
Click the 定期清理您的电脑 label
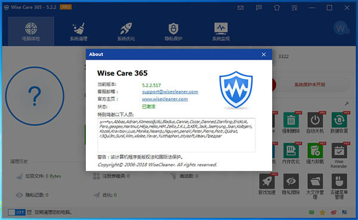point(53,212)
